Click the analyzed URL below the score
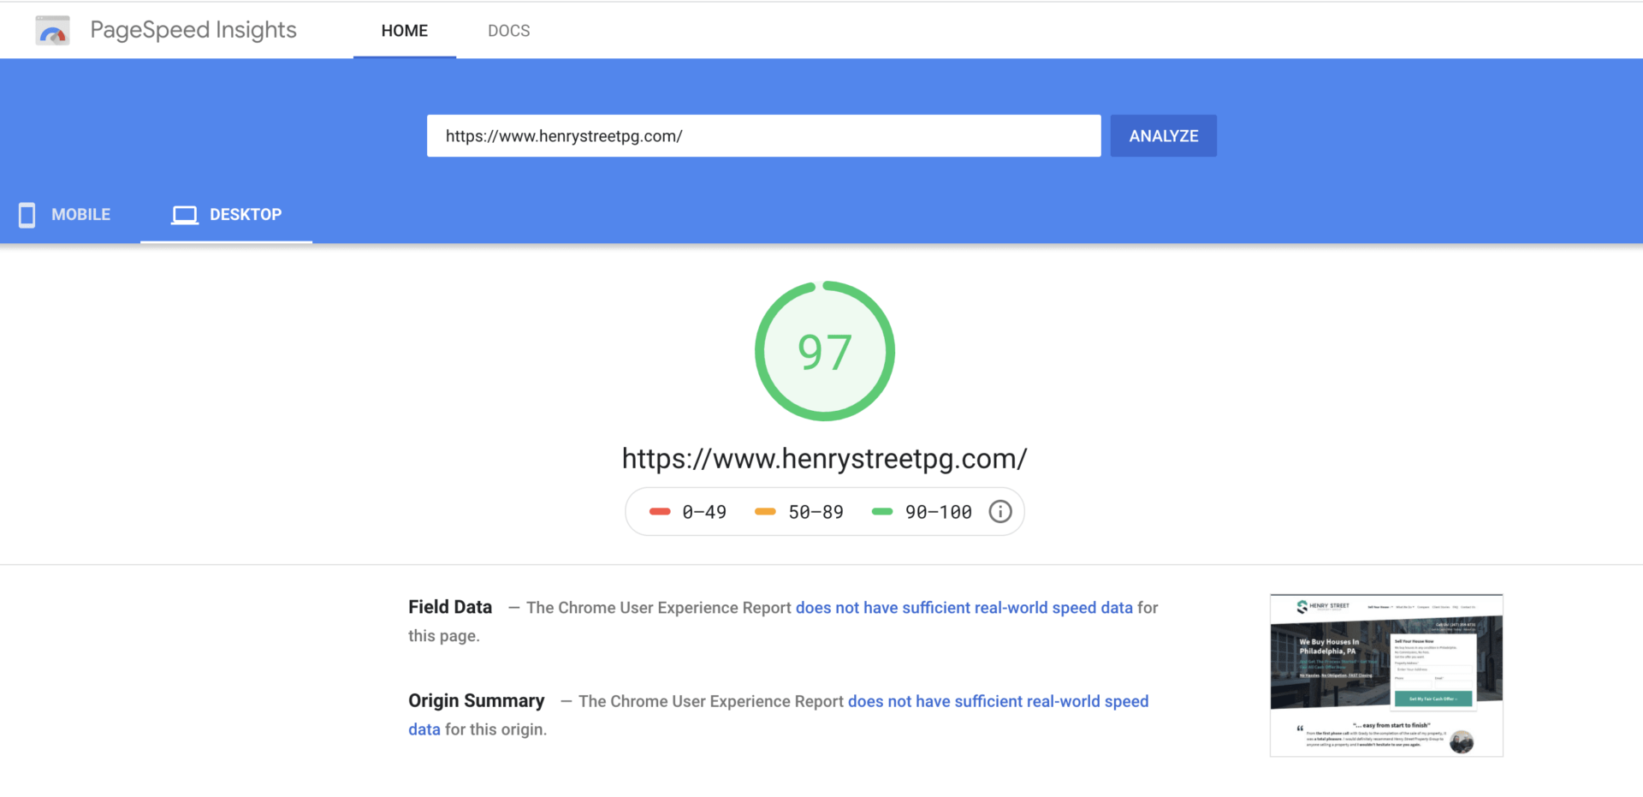Image resolution: width=1643 pixels, height=797 pixels. click(824, 459)
